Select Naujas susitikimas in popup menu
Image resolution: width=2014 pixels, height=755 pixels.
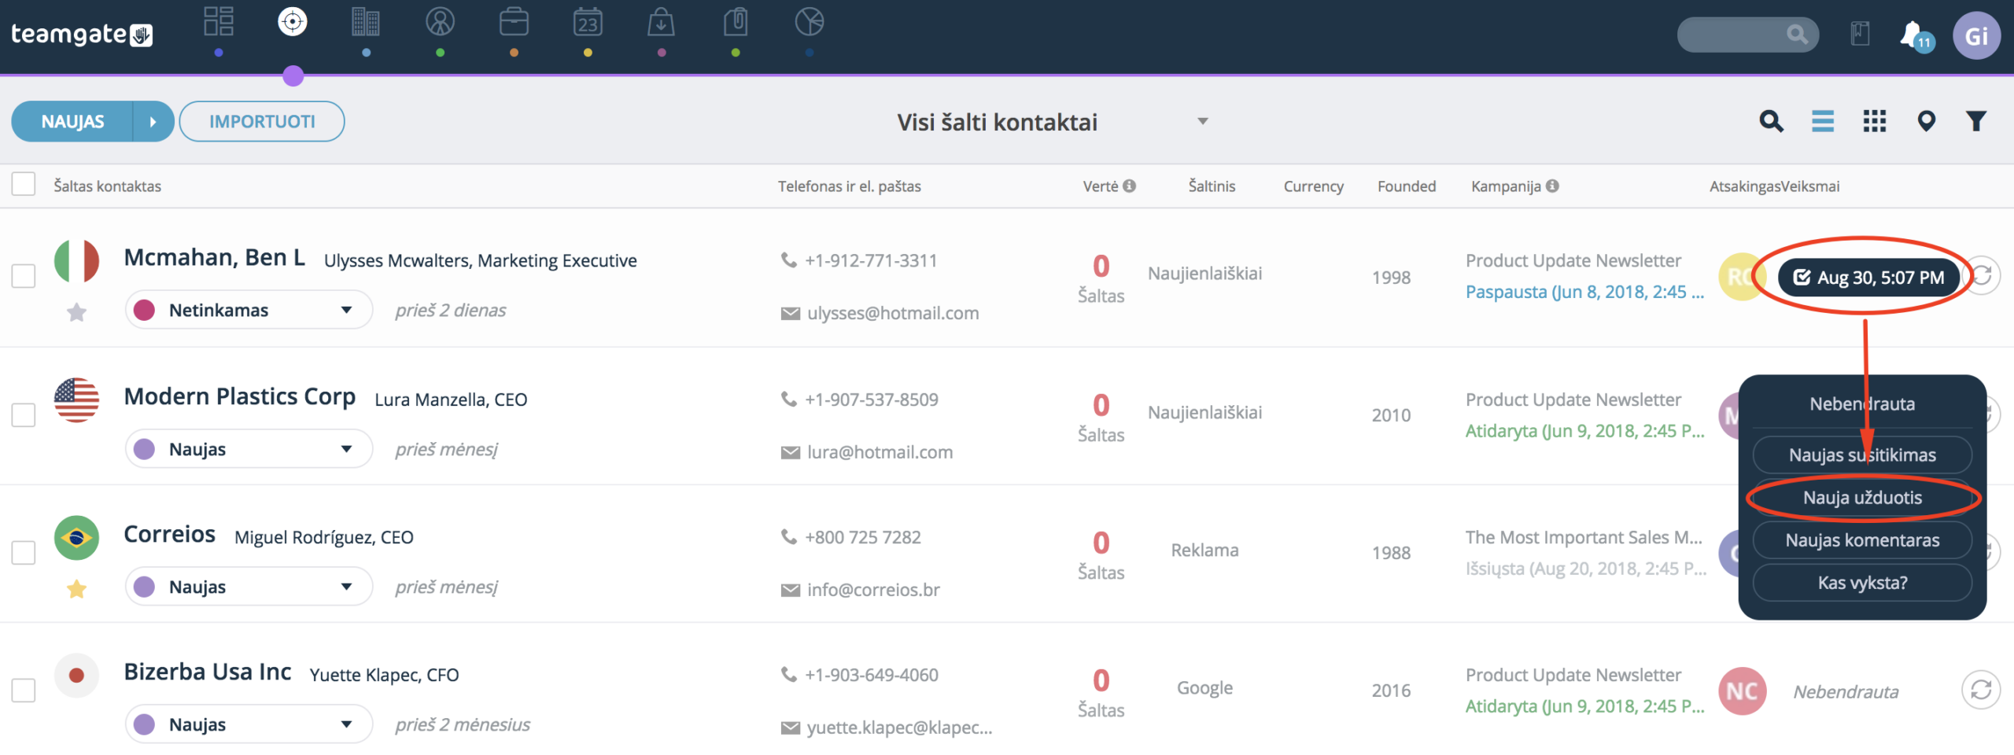click(x=1862, y=455)
